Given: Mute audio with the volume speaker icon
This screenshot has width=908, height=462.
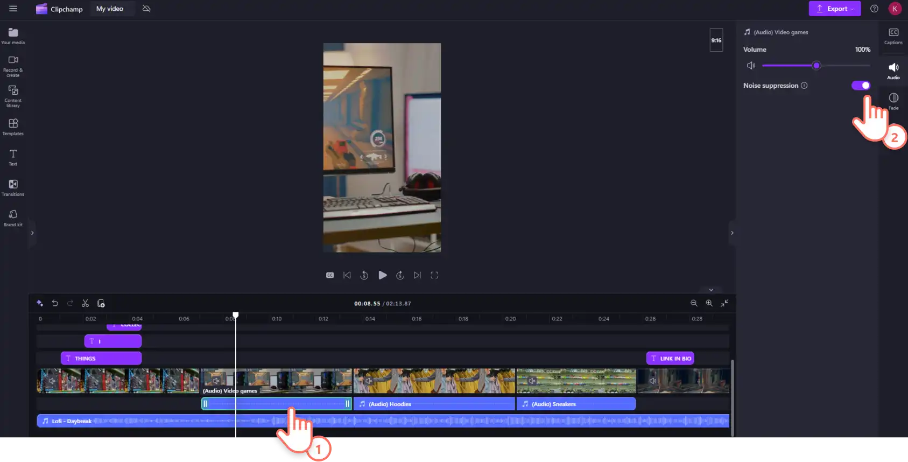Looking at the screenshot, I should [751, 66].
